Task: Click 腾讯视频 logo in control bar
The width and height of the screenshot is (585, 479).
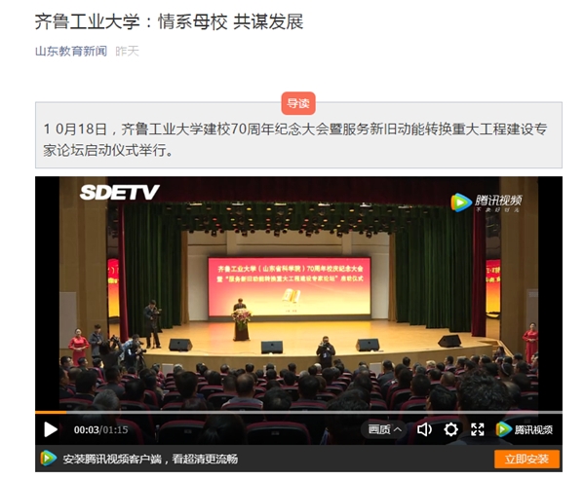Action: click(525, 429)
